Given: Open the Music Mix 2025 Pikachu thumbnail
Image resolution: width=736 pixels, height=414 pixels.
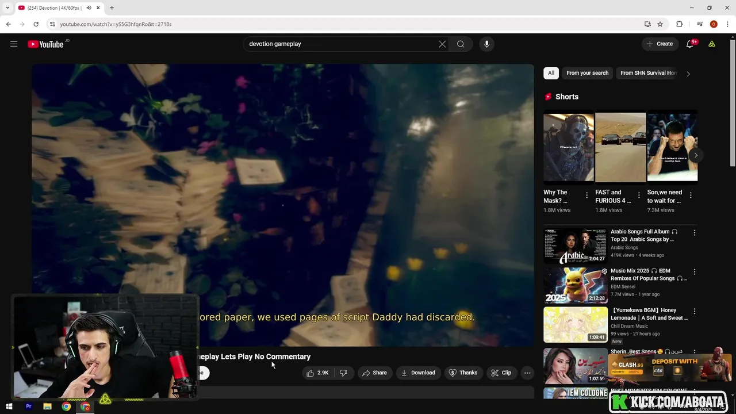Looking at the screenshot, I should [575, 285].
